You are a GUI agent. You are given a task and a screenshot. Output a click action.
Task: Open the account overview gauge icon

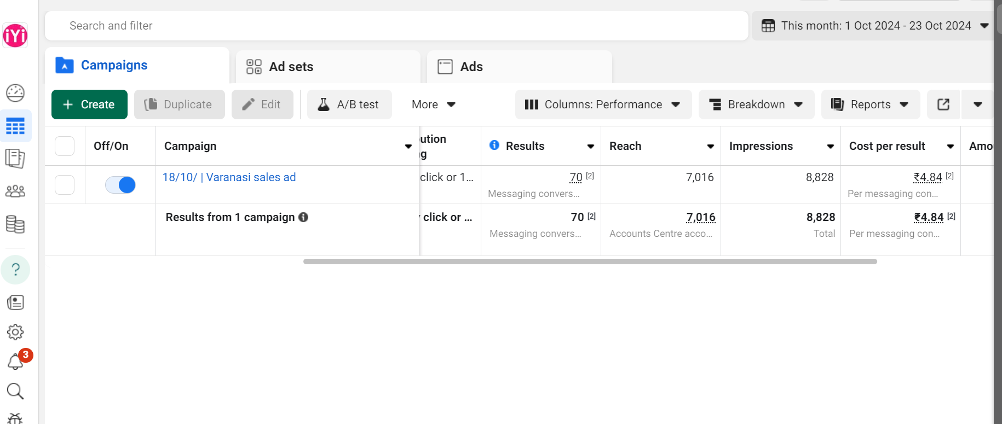15,93
